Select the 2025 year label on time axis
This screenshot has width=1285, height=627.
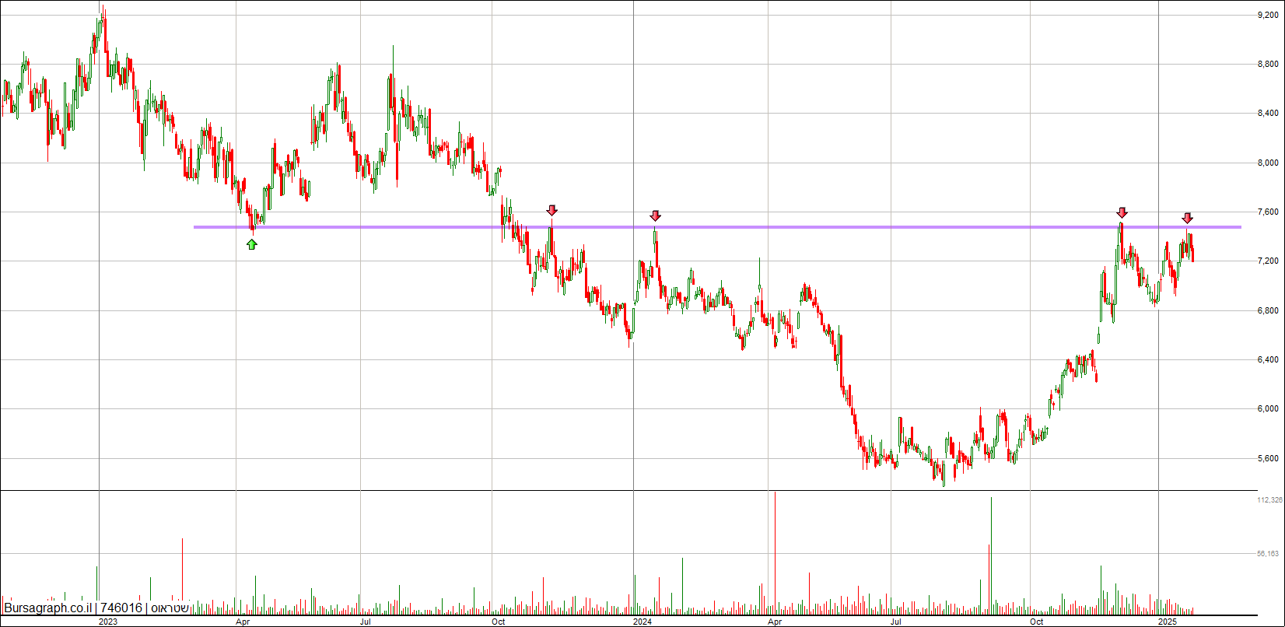tap(1167, 622)
